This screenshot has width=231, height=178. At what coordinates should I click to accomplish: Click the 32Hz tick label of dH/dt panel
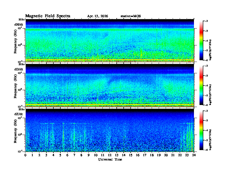(x=22, y=19)
